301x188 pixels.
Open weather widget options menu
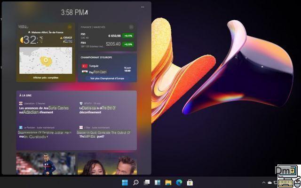point(70,27)
